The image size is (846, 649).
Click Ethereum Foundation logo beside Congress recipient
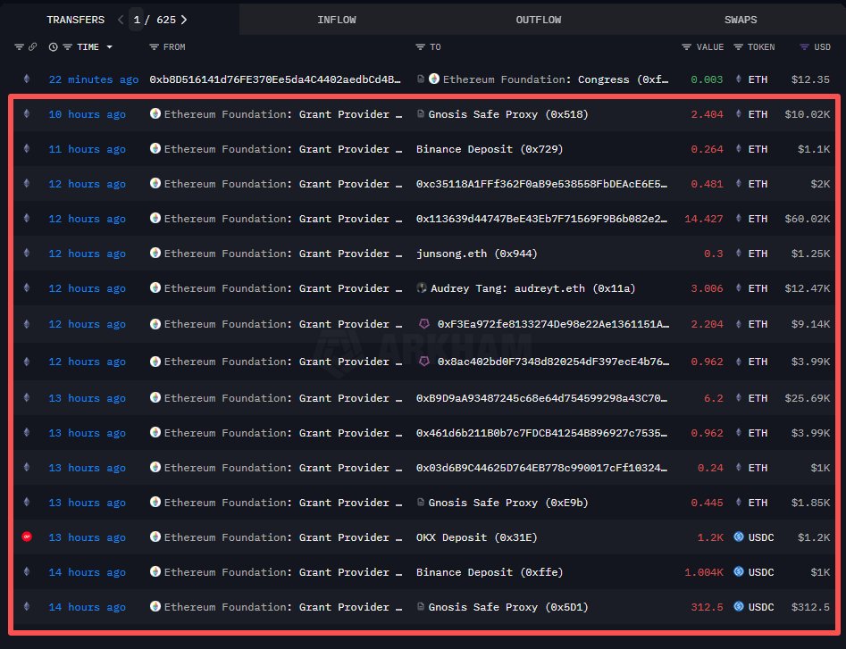[x=434, y=79]
